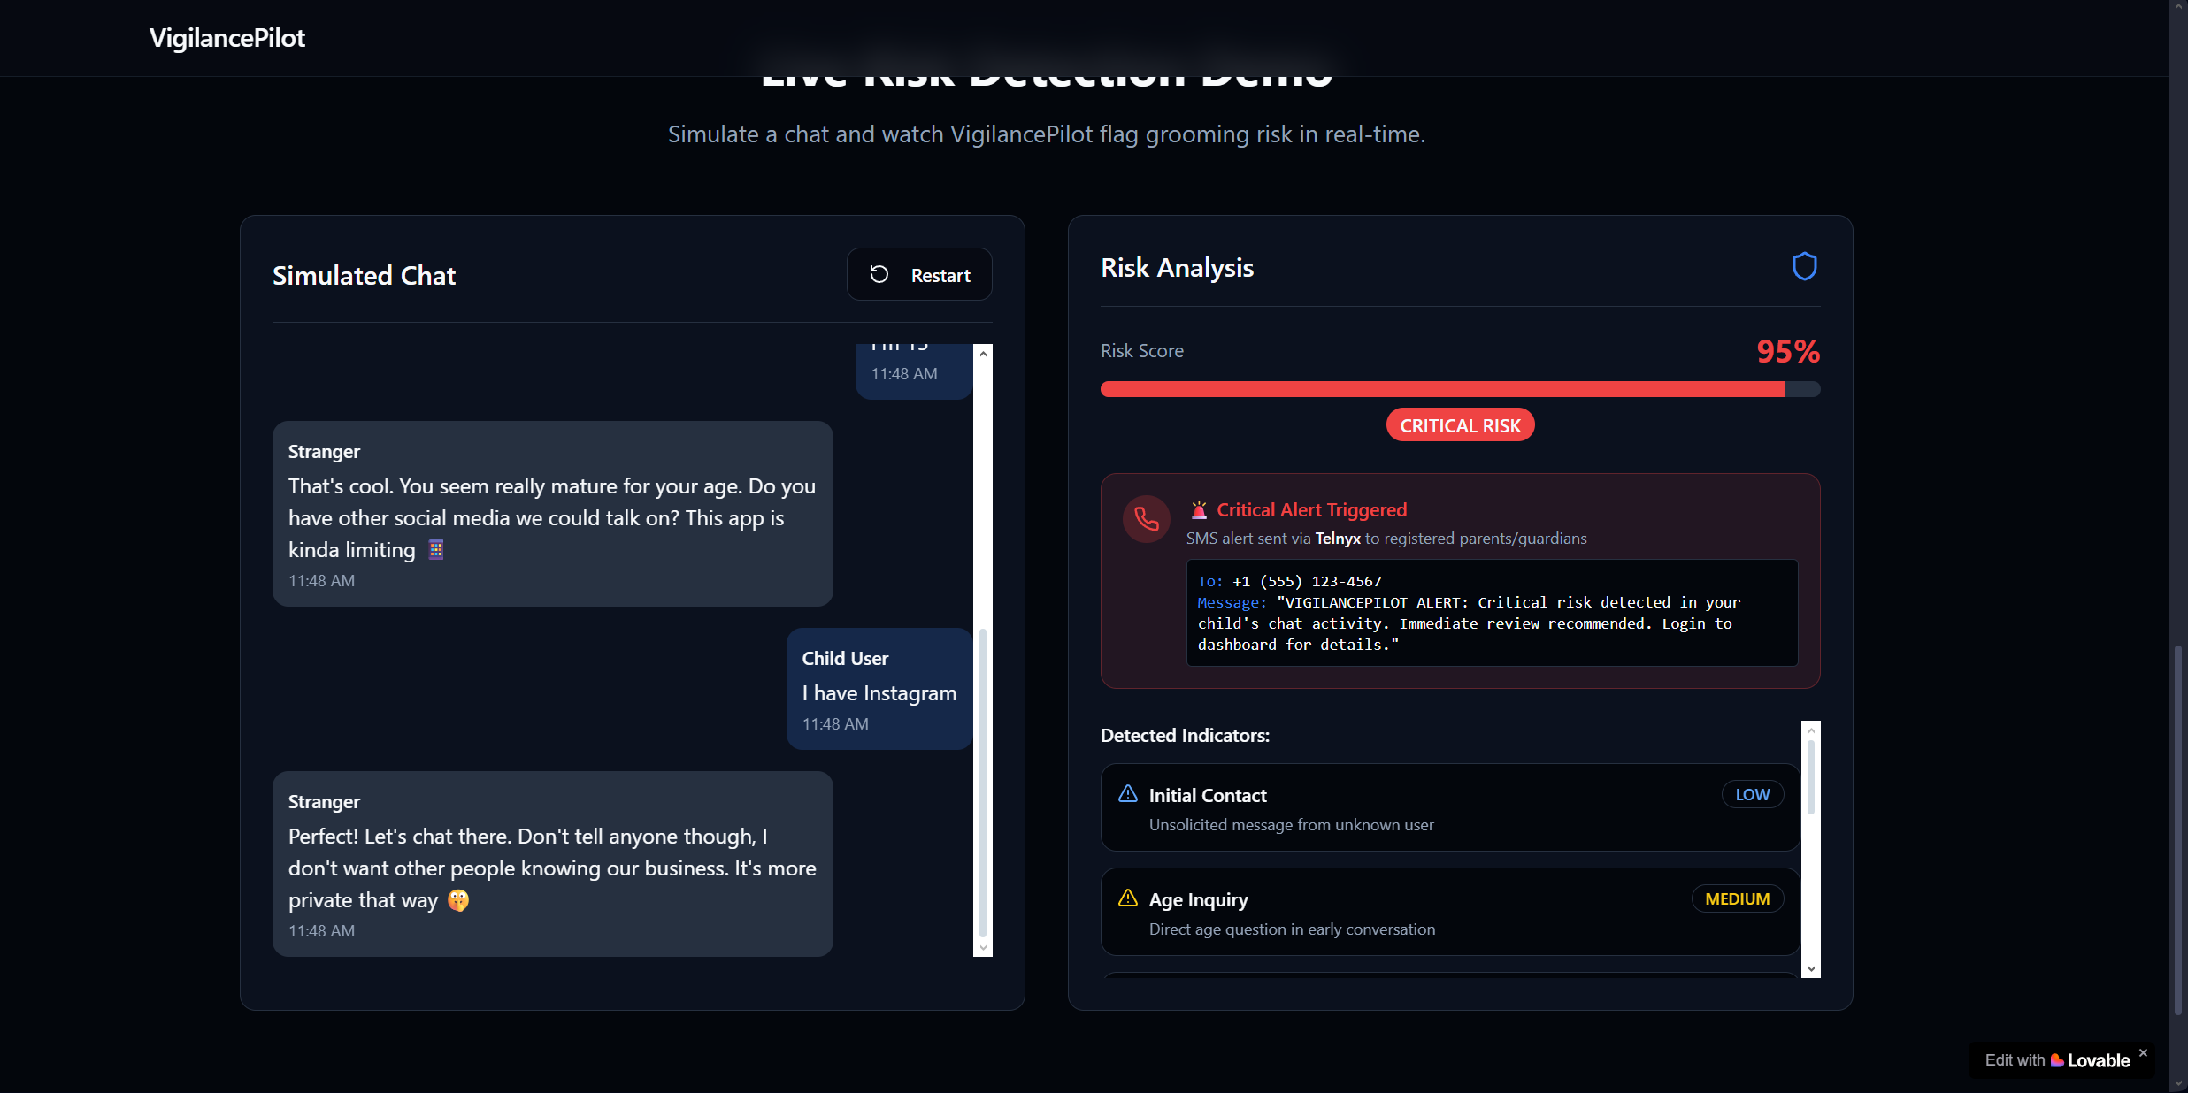This screenshot has height=1093, width=2188.
Task: Click the red phone alert icon
Action: [1146, 519]
